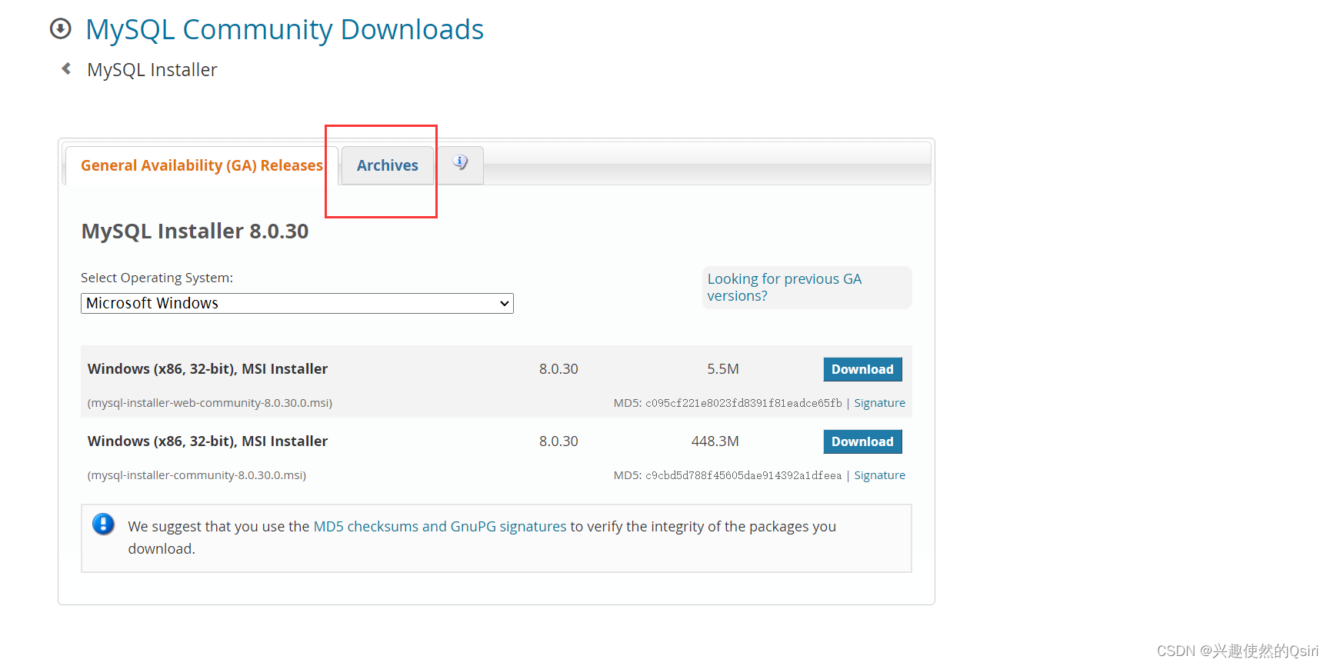Select the Select Operating System label
The image size is (1330, 666).
(157, 278)
